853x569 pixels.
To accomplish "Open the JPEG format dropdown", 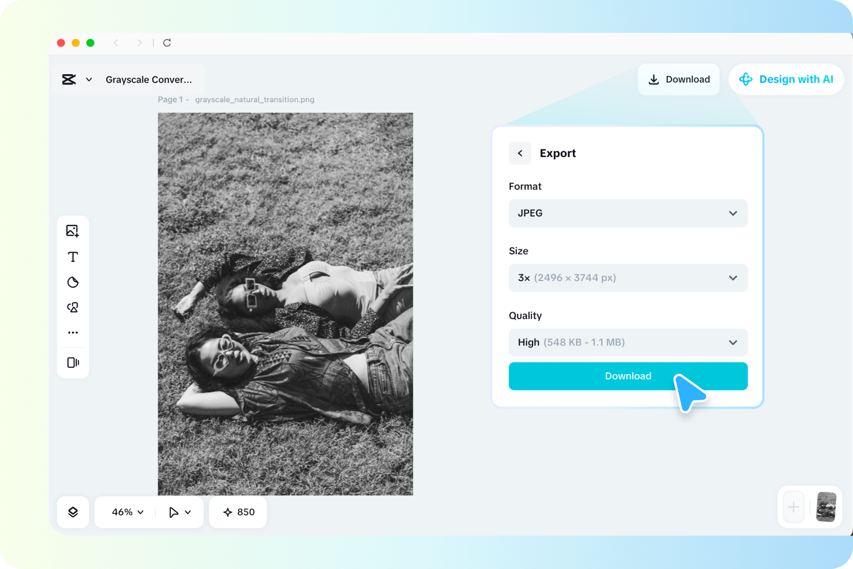I will coord(628,213).
